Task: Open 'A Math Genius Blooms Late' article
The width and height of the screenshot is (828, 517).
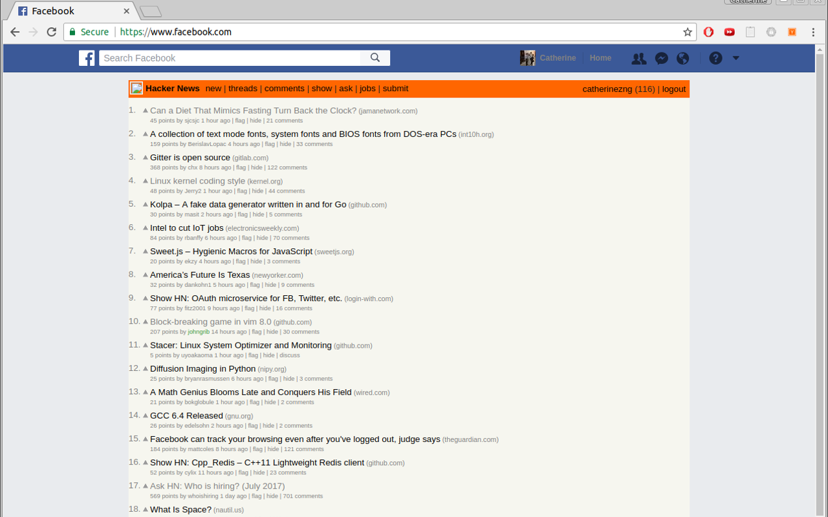Action: tap(251, 392)
